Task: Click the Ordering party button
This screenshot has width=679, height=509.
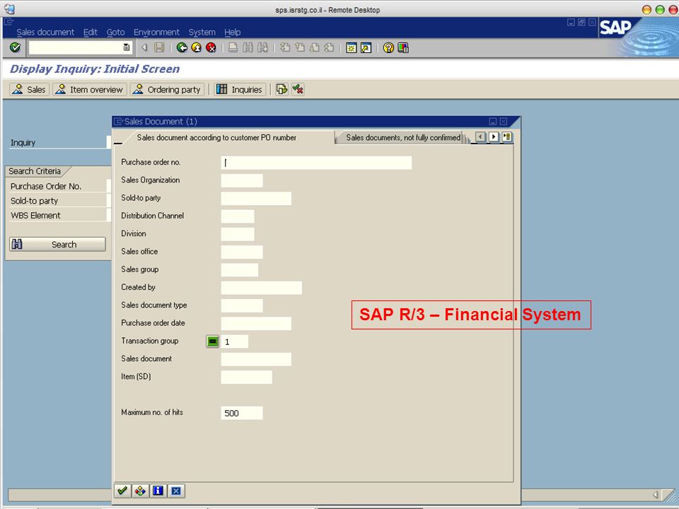Action: (168, 90)
